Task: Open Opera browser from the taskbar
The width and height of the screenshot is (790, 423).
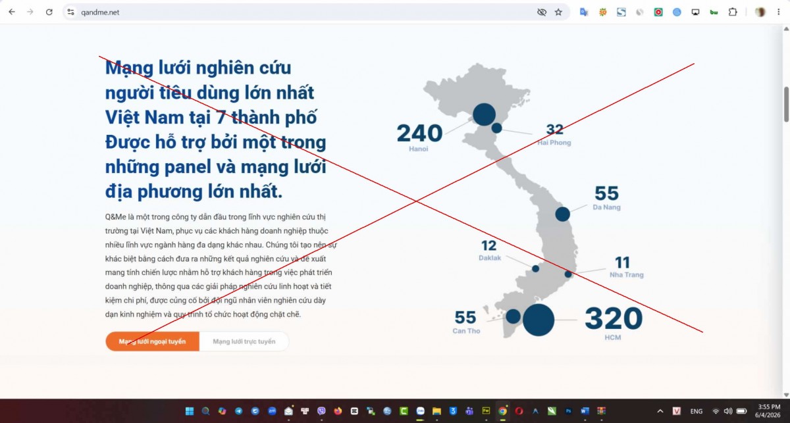Action: pos(519,411)
